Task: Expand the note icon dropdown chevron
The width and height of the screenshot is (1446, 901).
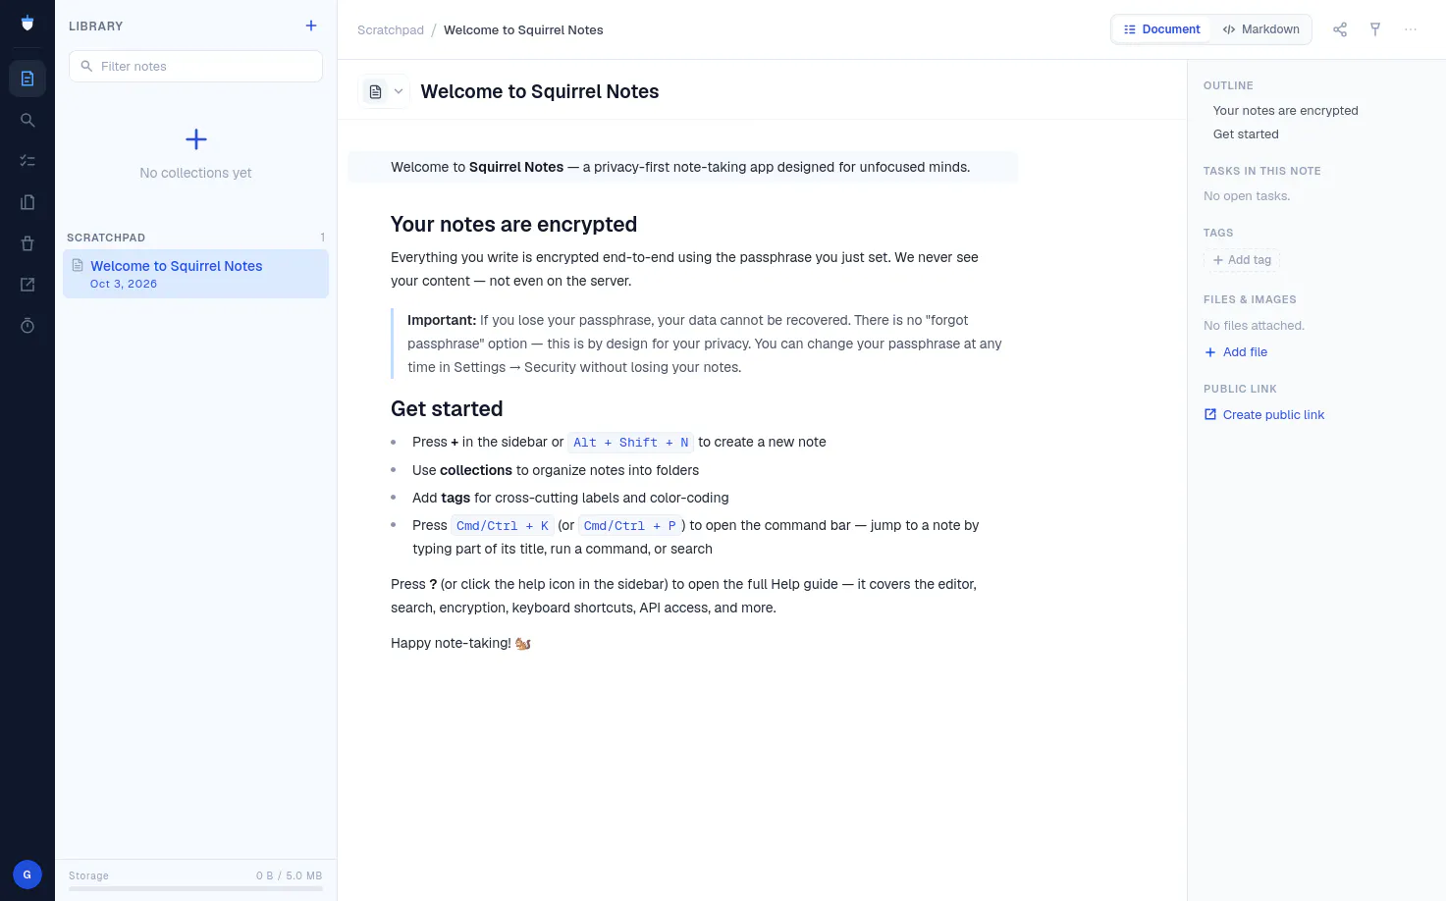Action: (399, 91)
